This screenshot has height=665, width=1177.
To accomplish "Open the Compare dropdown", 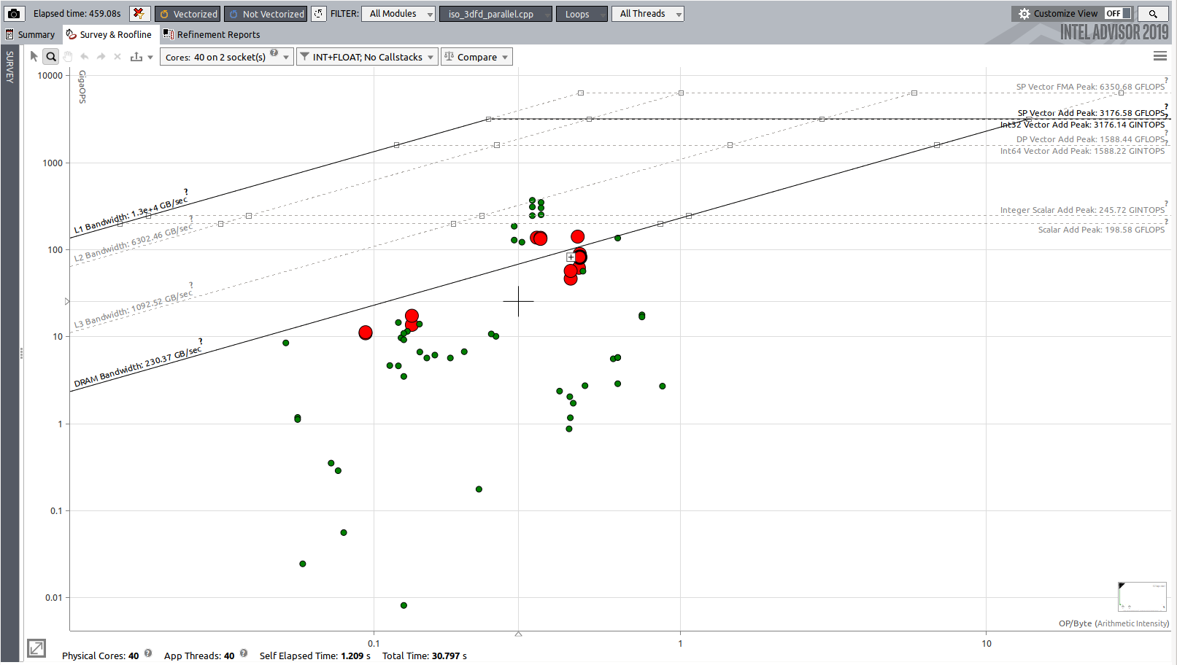I will click(476, 57).
